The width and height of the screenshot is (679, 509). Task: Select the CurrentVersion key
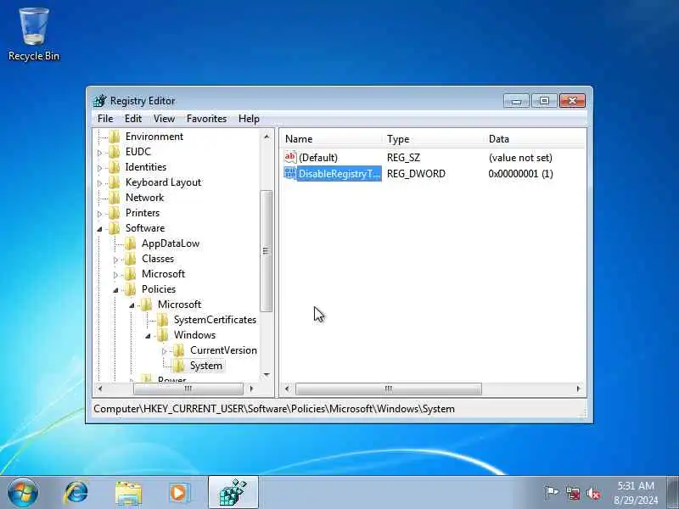point(223,350)
